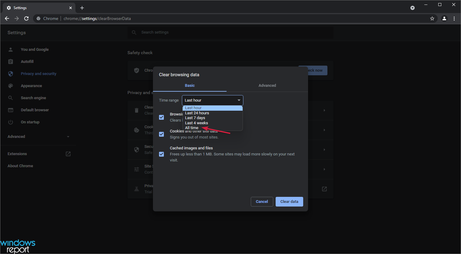
Task: Choose Last 24 hours option
Action: coord(212,113)
